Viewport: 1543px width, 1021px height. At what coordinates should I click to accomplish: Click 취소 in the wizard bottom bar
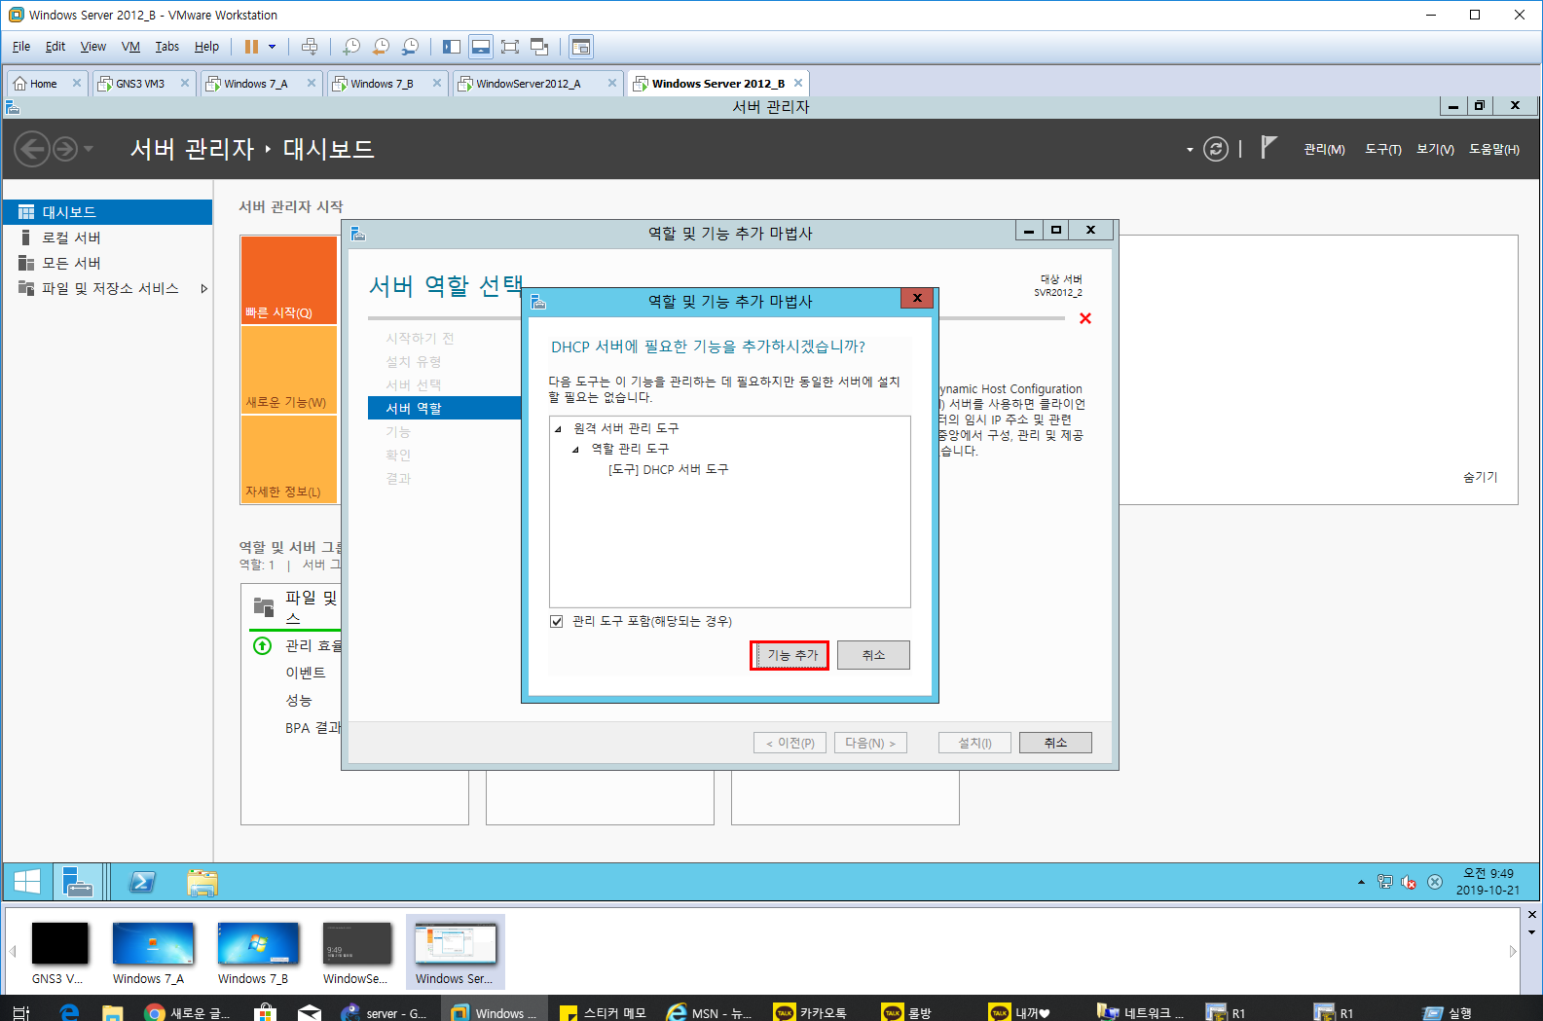(x=1055, y=743)
